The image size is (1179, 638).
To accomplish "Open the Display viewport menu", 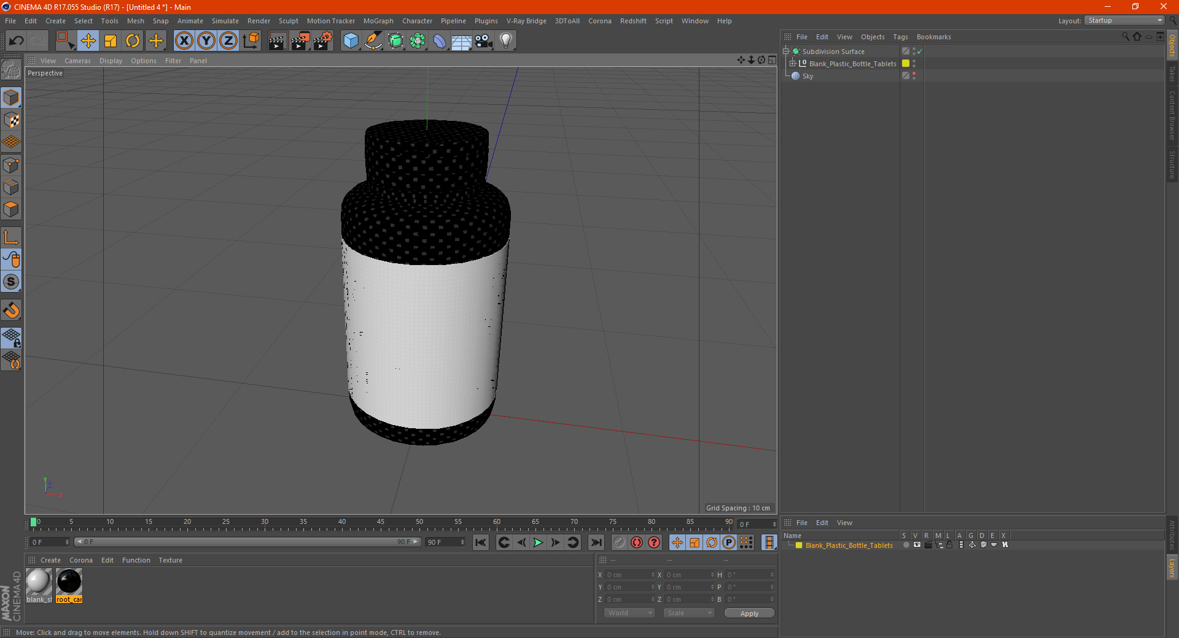I will (111, 61).
